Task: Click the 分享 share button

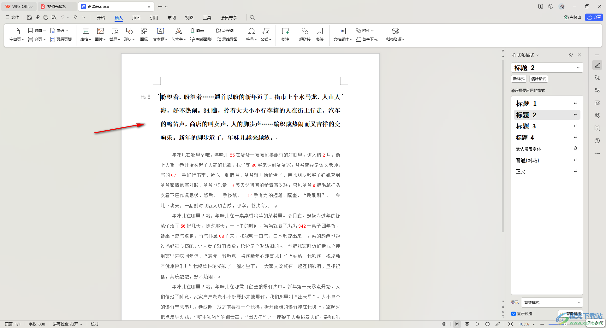Action: pyautogui.click(x=594, y=17)
